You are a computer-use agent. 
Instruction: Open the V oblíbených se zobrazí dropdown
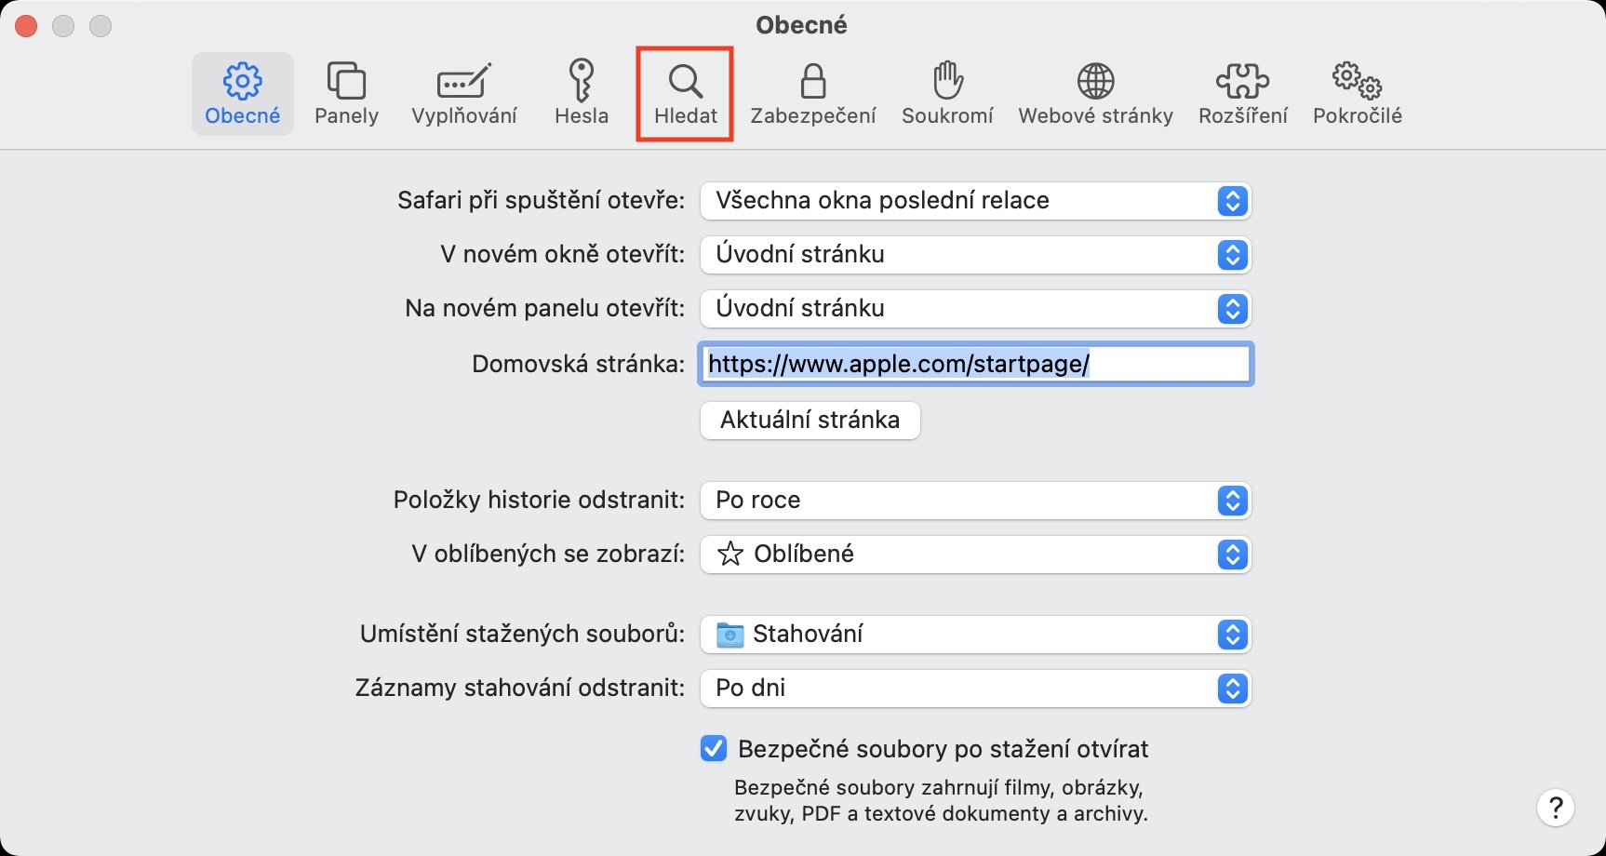click(975, 555)
